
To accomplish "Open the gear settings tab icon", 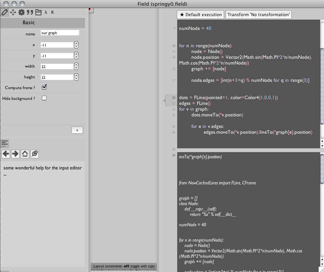I will coord(22,12).
